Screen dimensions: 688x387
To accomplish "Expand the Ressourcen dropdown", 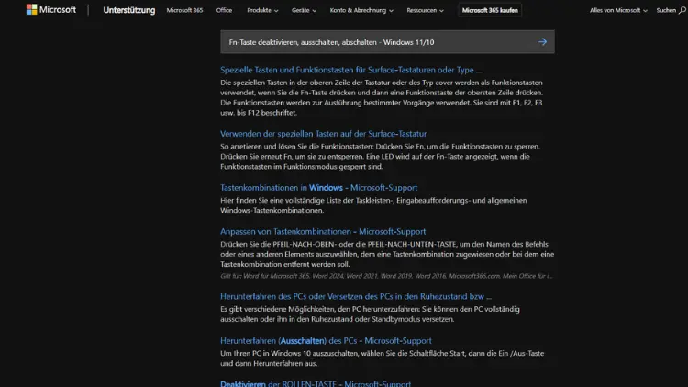I will pos(425,10).
